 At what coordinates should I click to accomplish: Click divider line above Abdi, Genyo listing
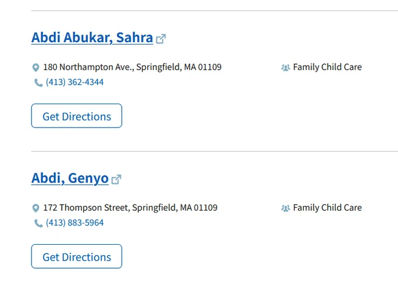pyautogui.click(x=214, y=151)
